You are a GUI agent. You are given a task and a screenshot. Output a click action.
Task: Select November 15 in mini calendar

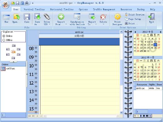152,70
